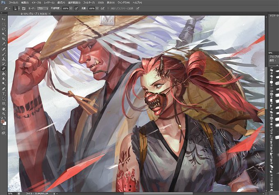Open the Select (選択範囲) menu
279x195 pixels.
[x=74, y=3]
